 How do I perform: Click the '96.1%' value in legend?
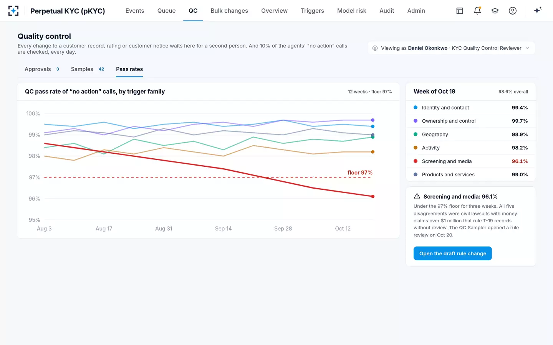click(520, 161)
